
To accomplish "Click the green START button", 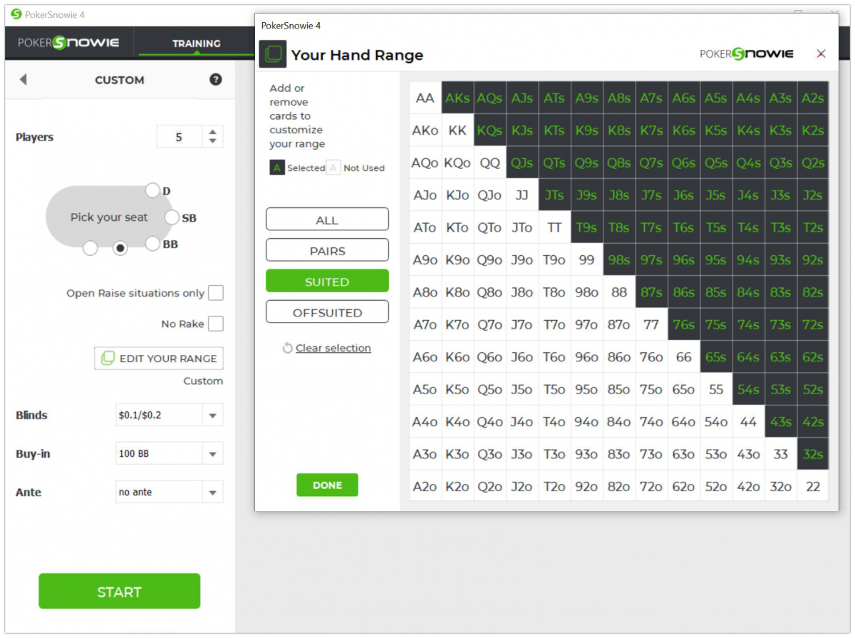I will [120, 591].
